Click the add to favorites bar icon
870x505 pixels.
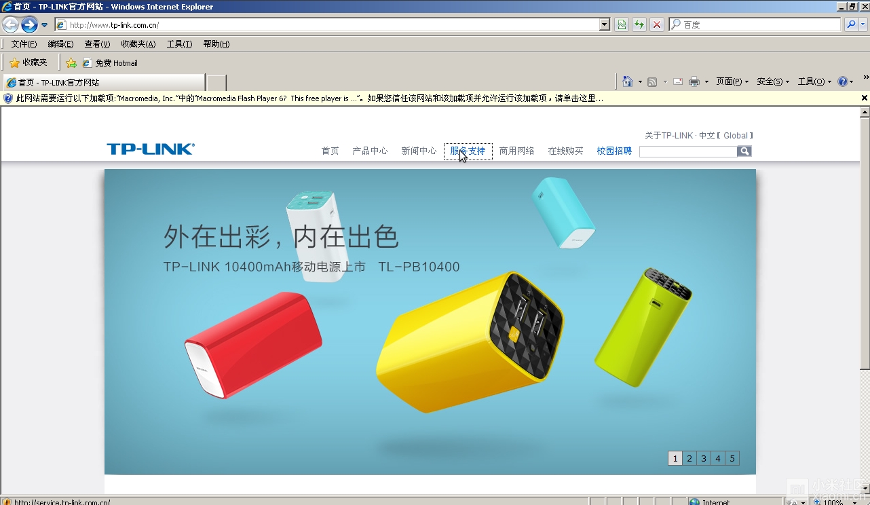pyautogui.click(x=71, y=63)
